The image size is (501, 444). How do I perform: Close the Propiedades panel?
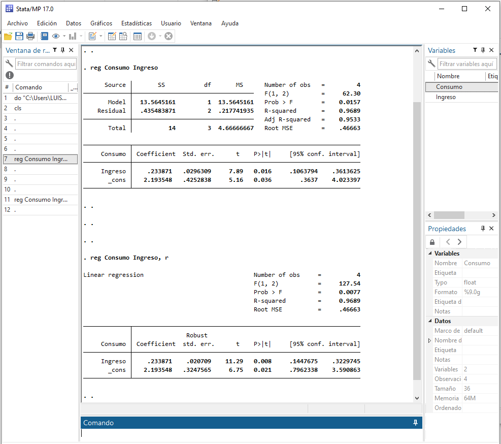pos(491,228)
